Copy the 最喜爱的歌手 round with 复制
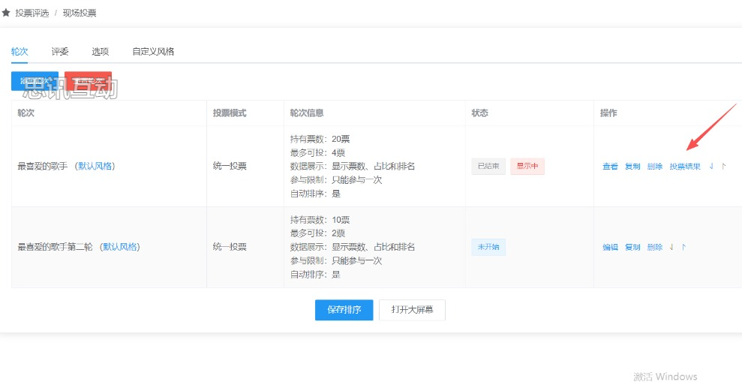This screenshot has width=742, height=382. (632, 167)
